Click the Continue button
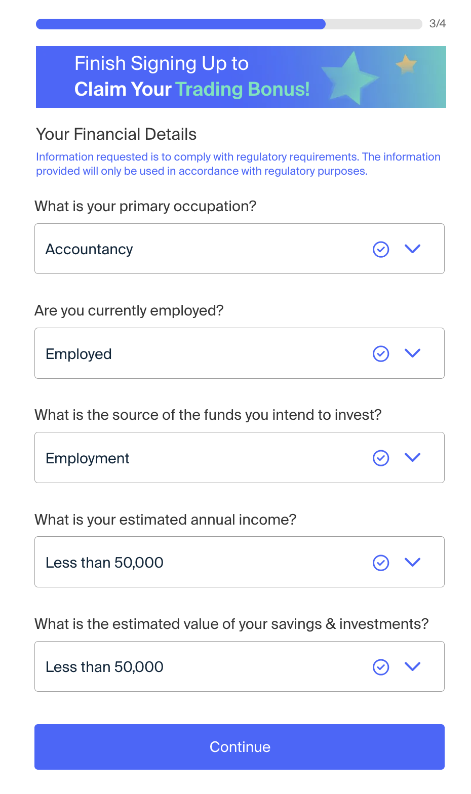The image size is (471, 794). 240,747
